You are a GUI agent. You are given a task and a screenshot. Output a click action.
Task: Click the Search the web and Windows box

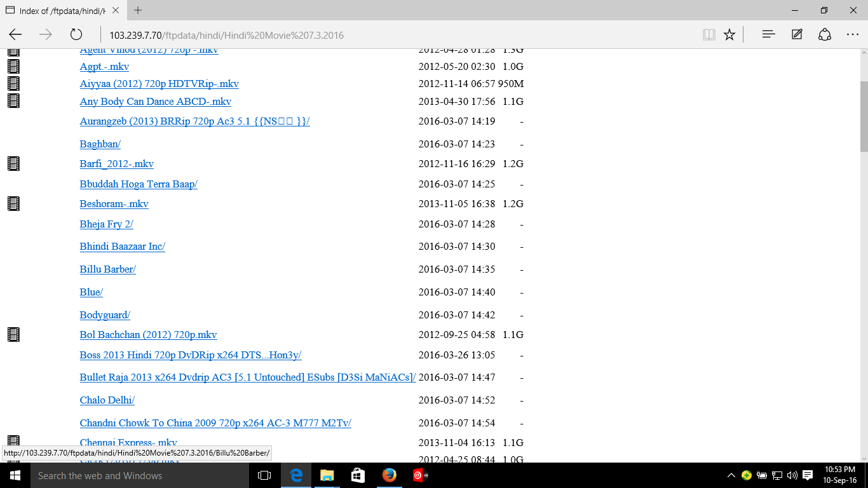140,475
